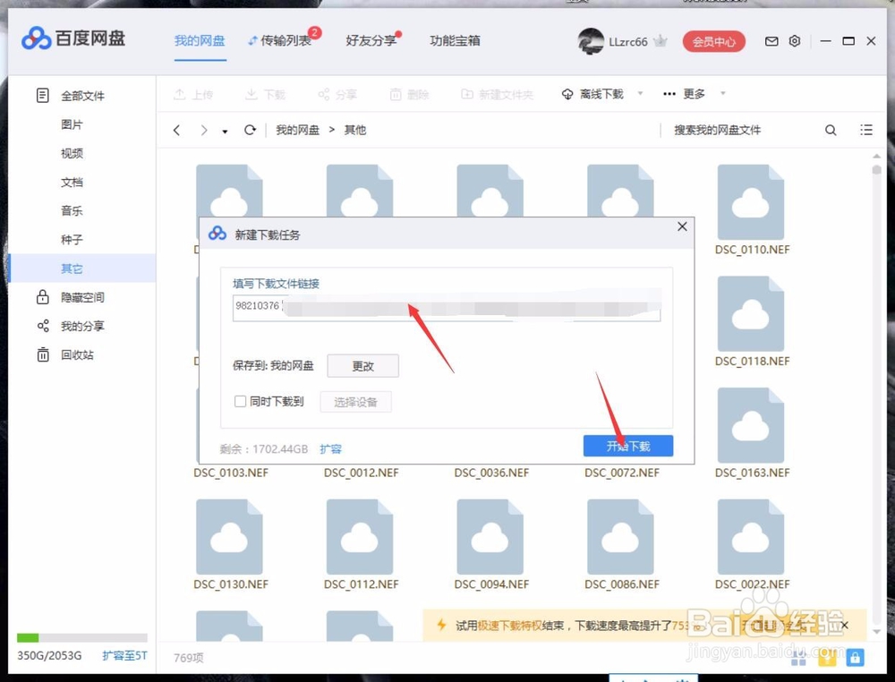This screenshot has height=682, width=895.
Task: Click the user avatar picture
Action: coord(590,41)
